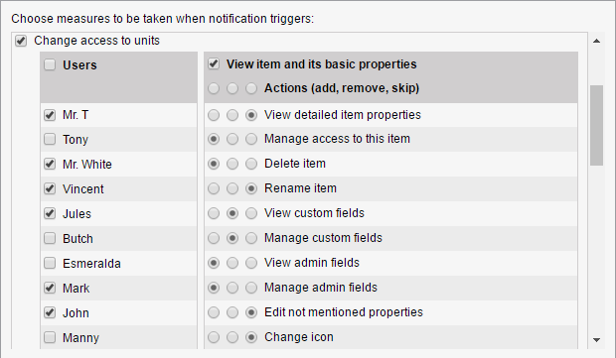Uncheck View item and its basic properties
Viewport: 616px width, 358px height.
[214, 63]
